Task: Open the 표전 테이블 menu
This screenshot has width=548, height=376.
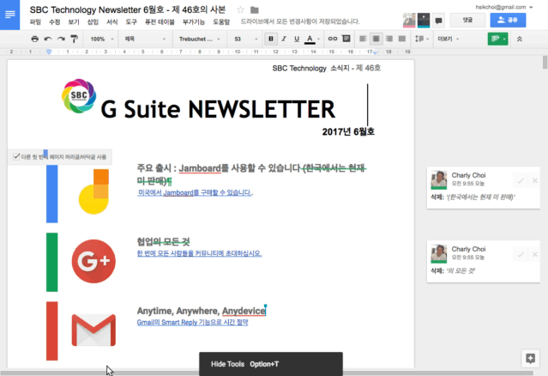Action: (x=160, y=22)
